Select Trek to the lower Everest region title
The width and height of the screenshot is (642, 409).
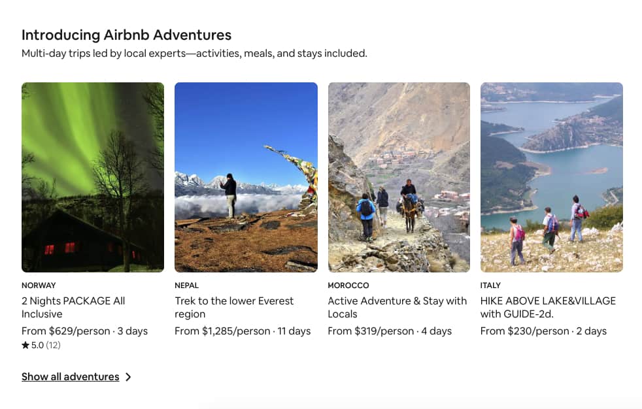click(x=234, y=307)
